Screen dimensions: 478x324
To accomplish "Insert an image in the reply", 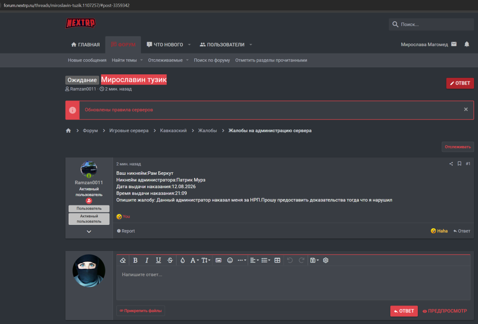I will click(218, 260).
